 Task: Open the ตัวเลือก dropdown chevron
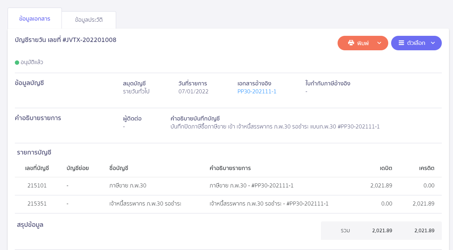click(x=433, y=43)
